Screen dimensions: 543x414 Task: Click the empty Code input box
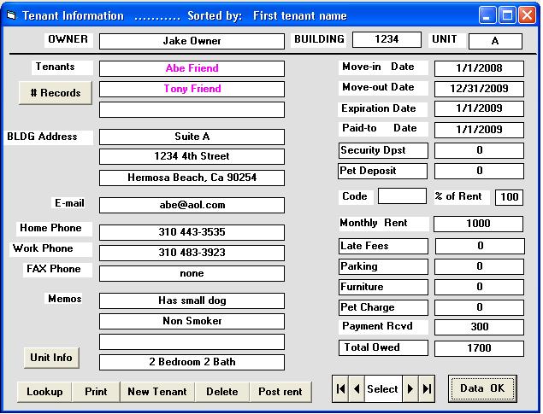[x=401, y=196]
